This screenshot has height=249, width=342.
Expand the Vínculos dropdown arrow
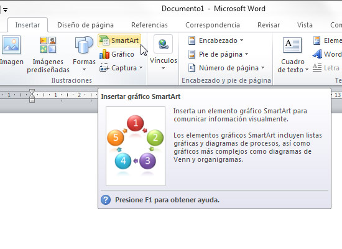click(x=163, y=68)
